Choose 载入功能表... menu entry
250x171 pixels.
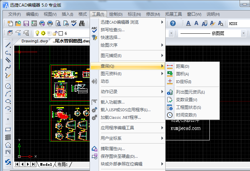[x=127, y=102]
